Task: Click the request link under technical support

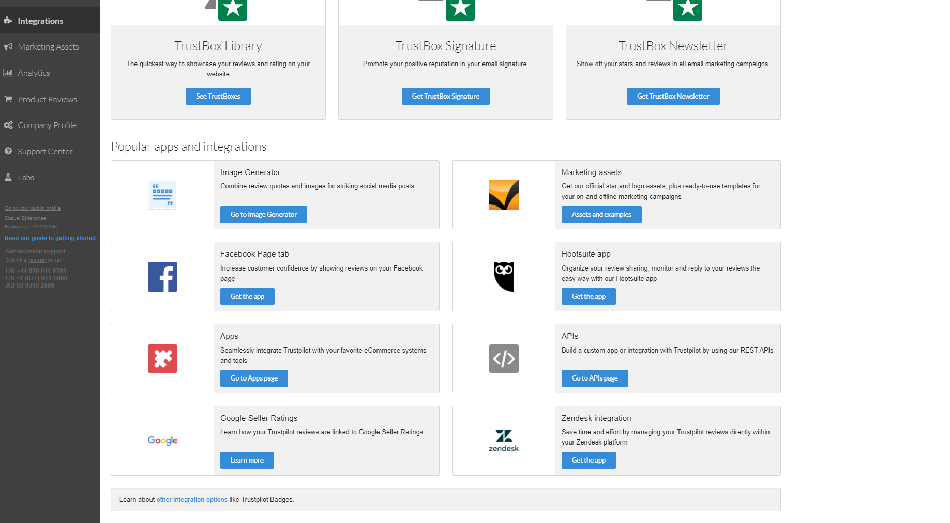Action: pos(37,260)
